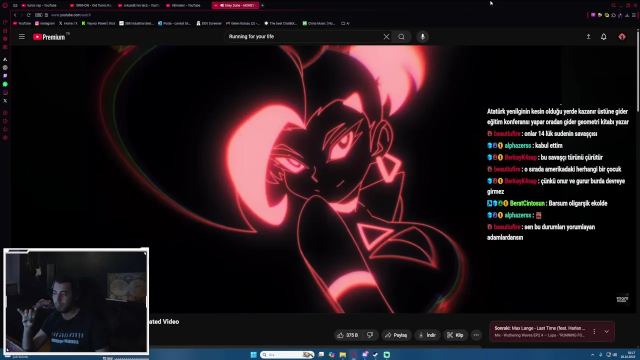Switch to 'ORKHON - Old Turkic' tab

(x=91, y=5)
